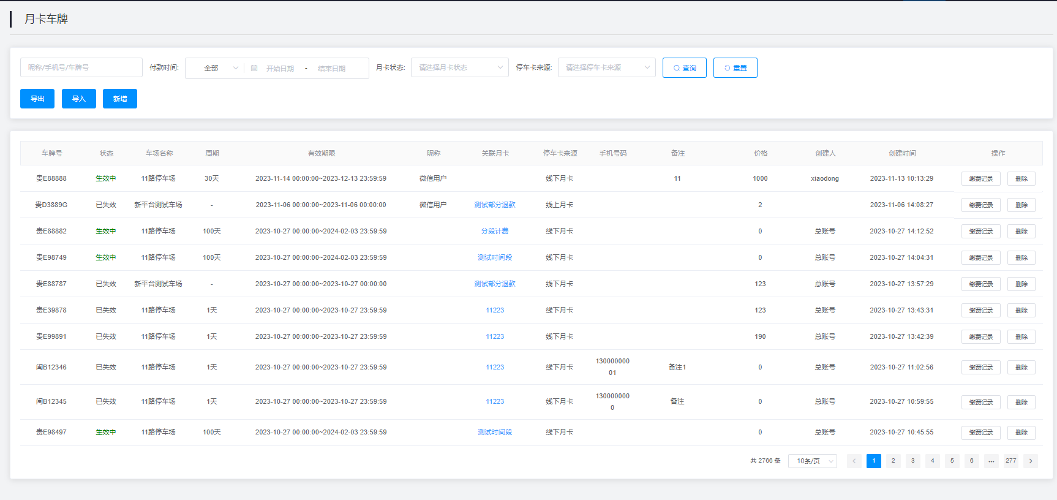Click the calendar icon in date range
This screenshot has width=1057, height=500.
pos(254,68)
